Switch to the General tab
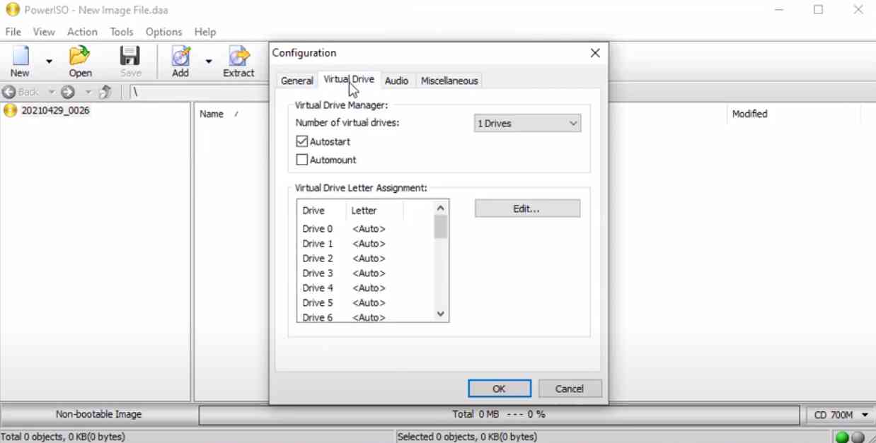The height and width of the screenshot is (443, 876). [297, 81]
